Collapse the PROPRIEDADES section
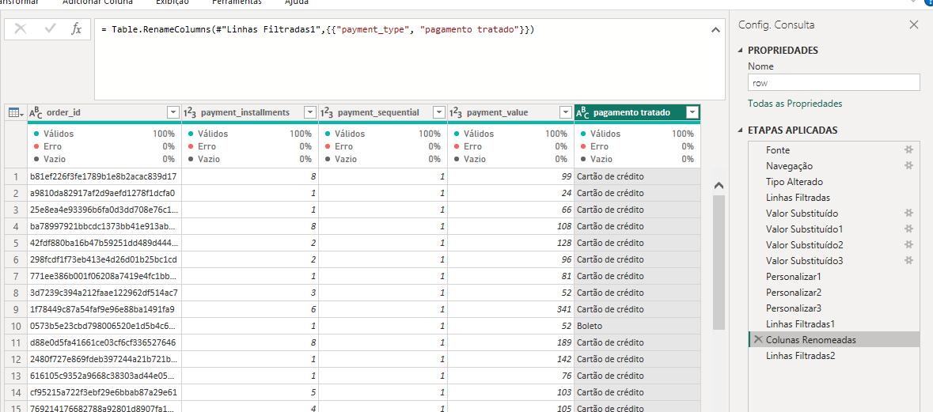This screenshot has width=933, height=412. pyautogui.click(x=741, y=51)
